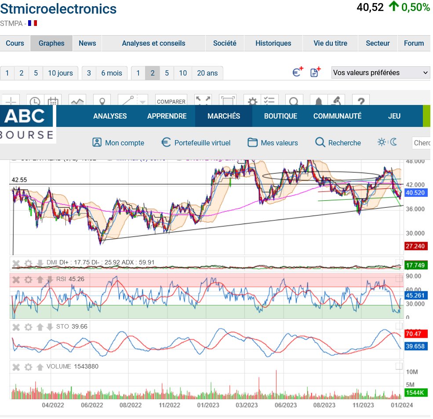Select the 20 ans period

[x=207, y=73]
